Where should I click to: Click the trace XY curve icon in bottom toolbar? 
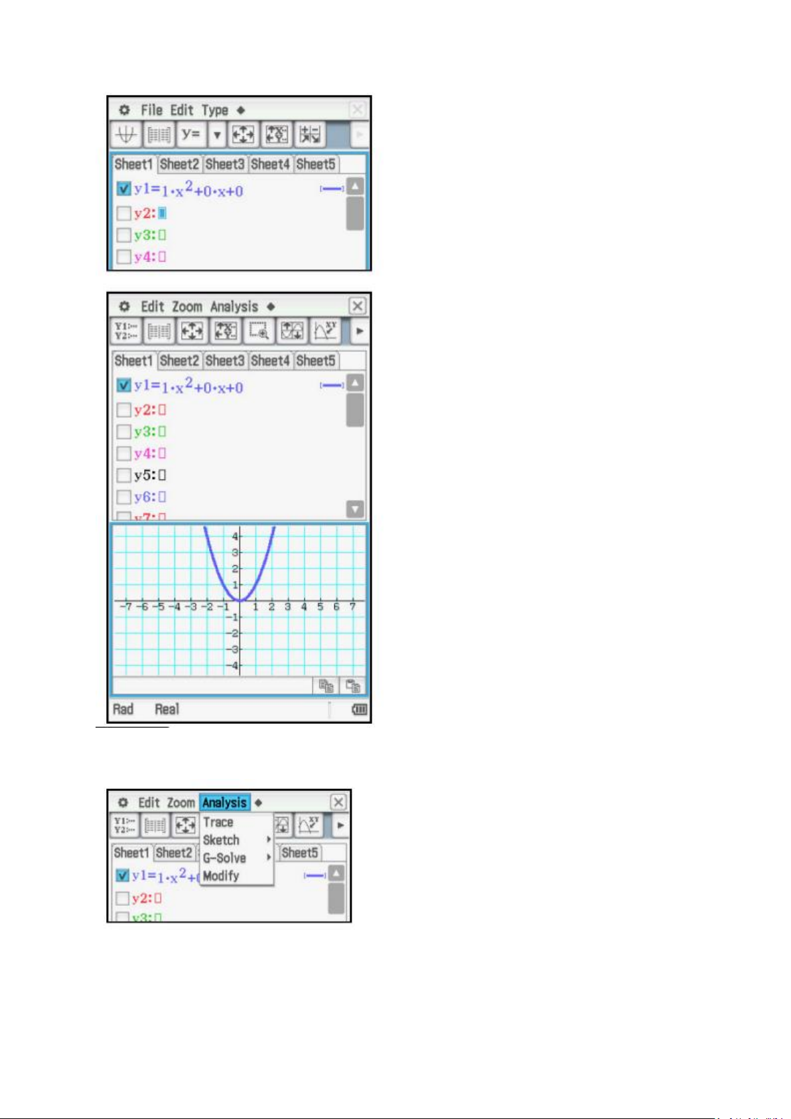coord(309,825)
